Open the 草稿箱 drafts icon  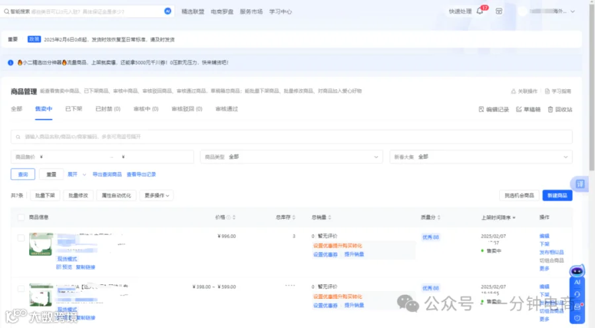[519, 109]
